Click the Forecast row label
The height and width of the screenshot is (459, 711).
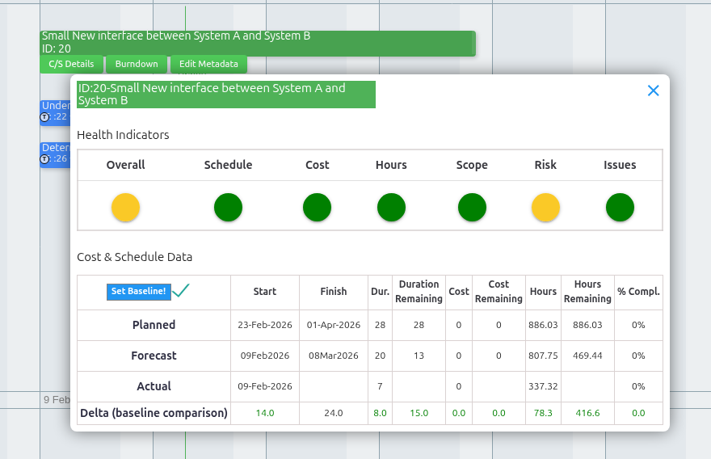[x=154, y=356]
